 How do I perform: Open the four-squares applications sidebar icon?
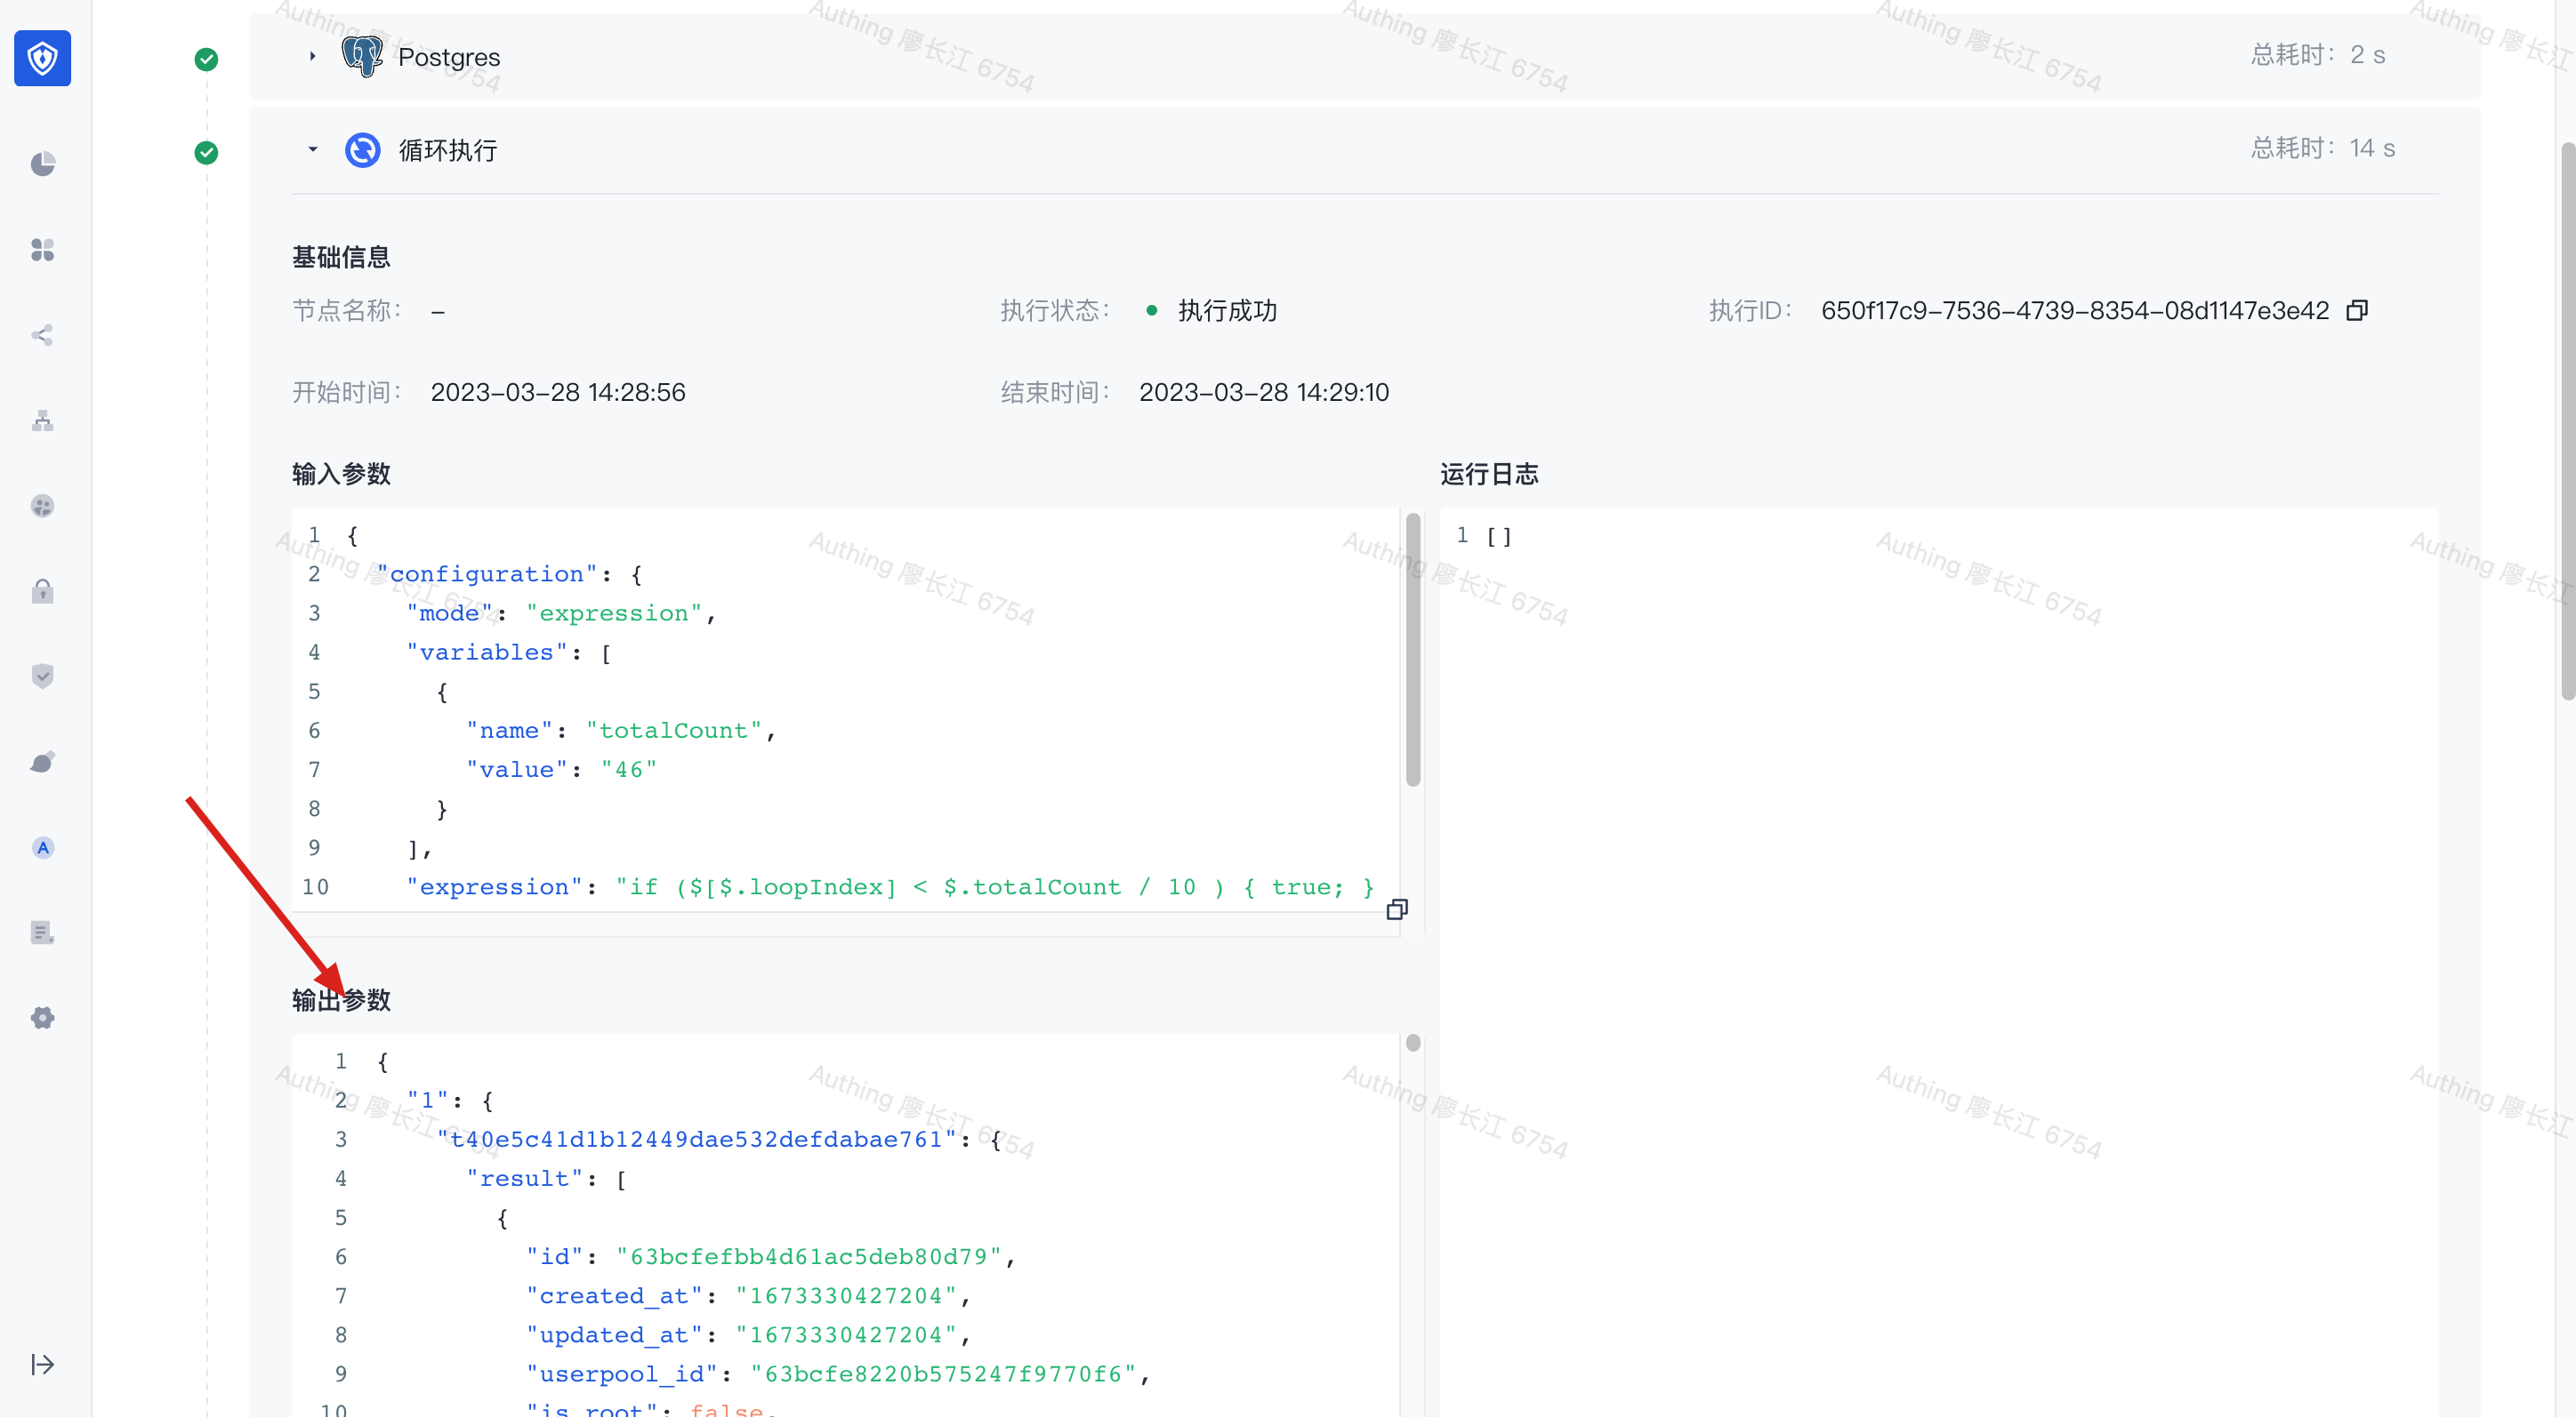(x=42, y=250)
